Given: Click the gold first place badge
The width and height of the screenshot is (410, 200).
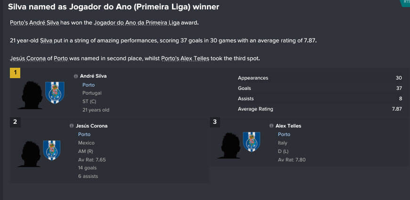Looking at the screenshot, I should click(x=15, y=73).
